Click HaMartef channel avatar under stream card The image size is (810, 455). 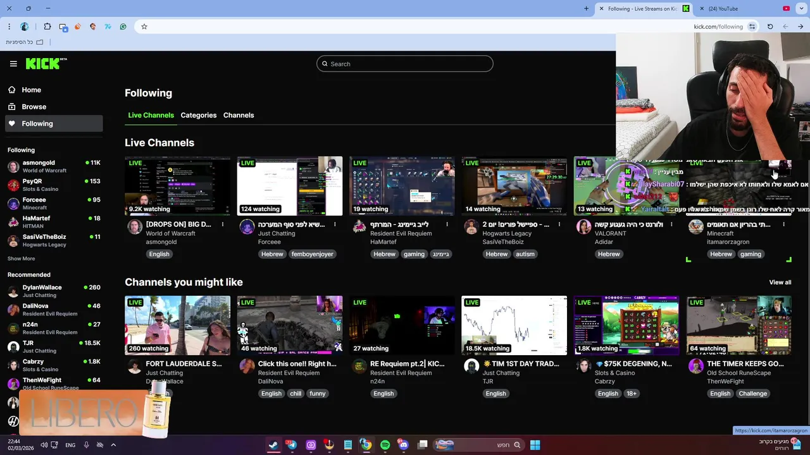click(359, 227)
